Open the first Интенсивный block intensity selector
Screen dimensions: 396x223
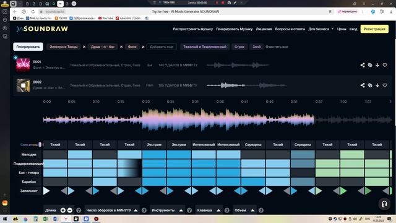click(204, 144)
